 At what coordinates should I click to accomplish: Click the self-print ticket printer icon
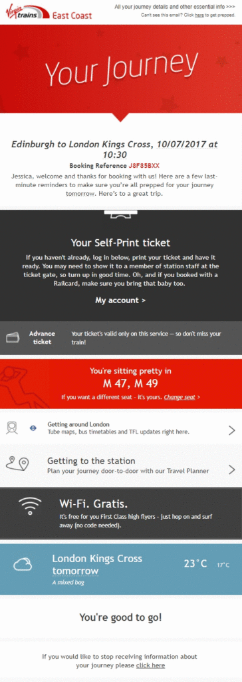(x=121, y=214)
